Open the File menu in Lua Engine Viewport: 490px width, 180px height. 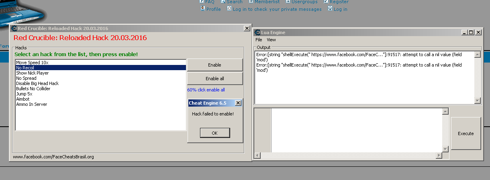[x=259, y=40]
